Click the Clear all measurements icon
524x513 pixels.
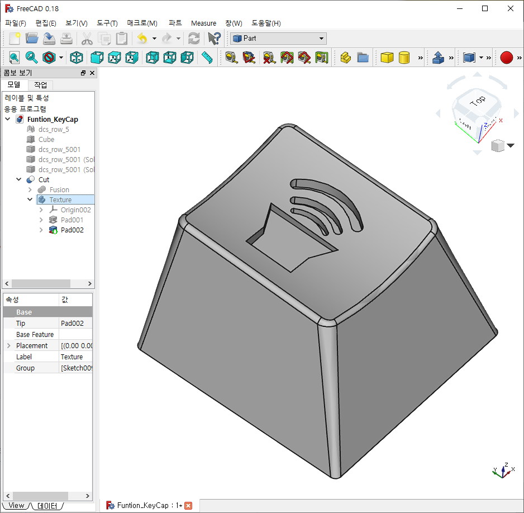[269, 58]
